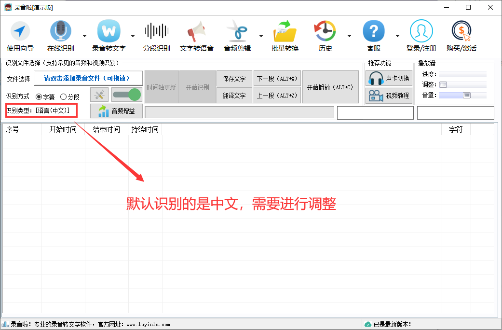The width and height of the screenshot is (502, 330).
Task: Expand the 在线识别 dropdown arrow
Action: pos(84,36)
